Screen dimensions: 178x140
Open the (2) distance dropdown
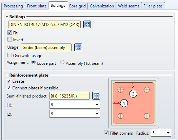pos(75,114)
